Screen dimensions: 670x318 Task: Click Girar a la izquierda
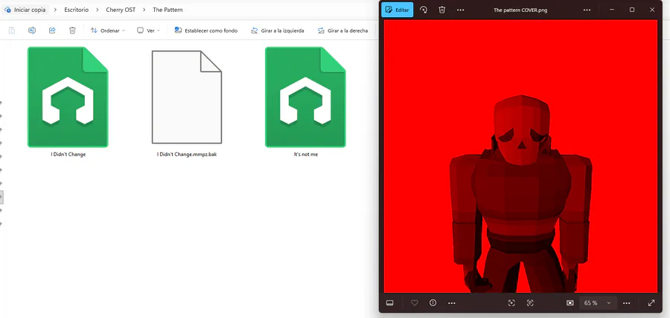[278, 30]
